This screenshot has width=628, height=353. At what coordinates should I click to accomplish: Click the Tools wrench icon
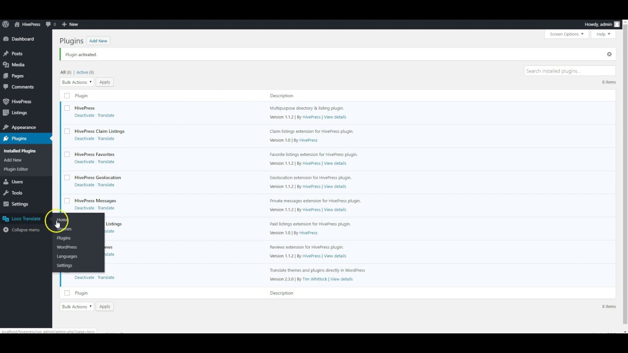coord(6,193)
